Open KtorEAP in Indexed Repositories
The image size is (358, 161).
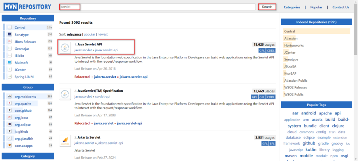point(290,73)
